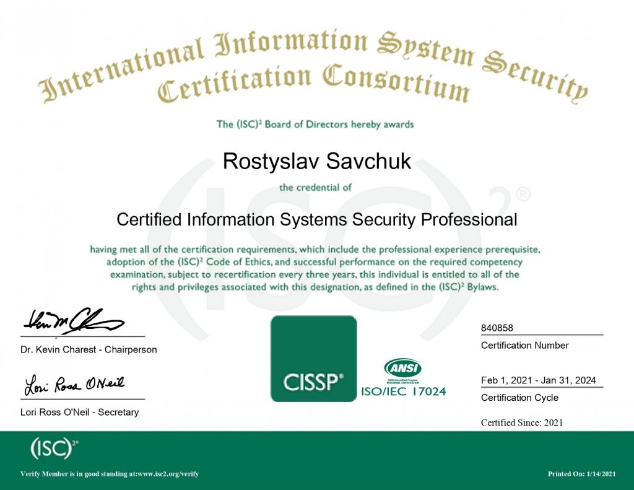Click Lori Ross O'Neil's handwritten signature
634x490 pixels.
[x=74, y=385]
